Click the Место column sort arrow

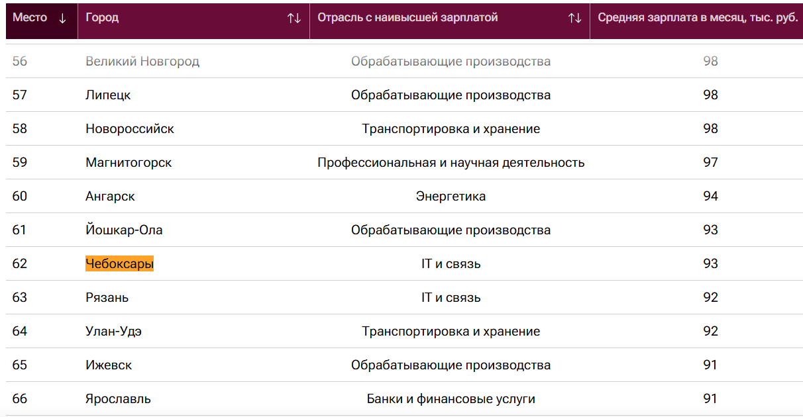63,19
